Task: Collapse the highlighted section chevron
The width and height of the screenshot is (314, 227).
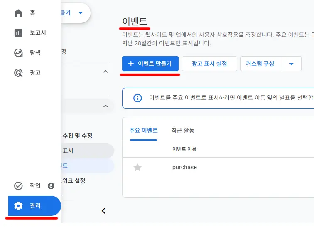Action: (x=105, y=106)
